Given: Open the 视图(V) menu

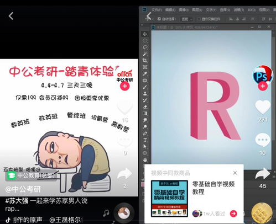Looking at the screenshot, I should click(264, 10).
